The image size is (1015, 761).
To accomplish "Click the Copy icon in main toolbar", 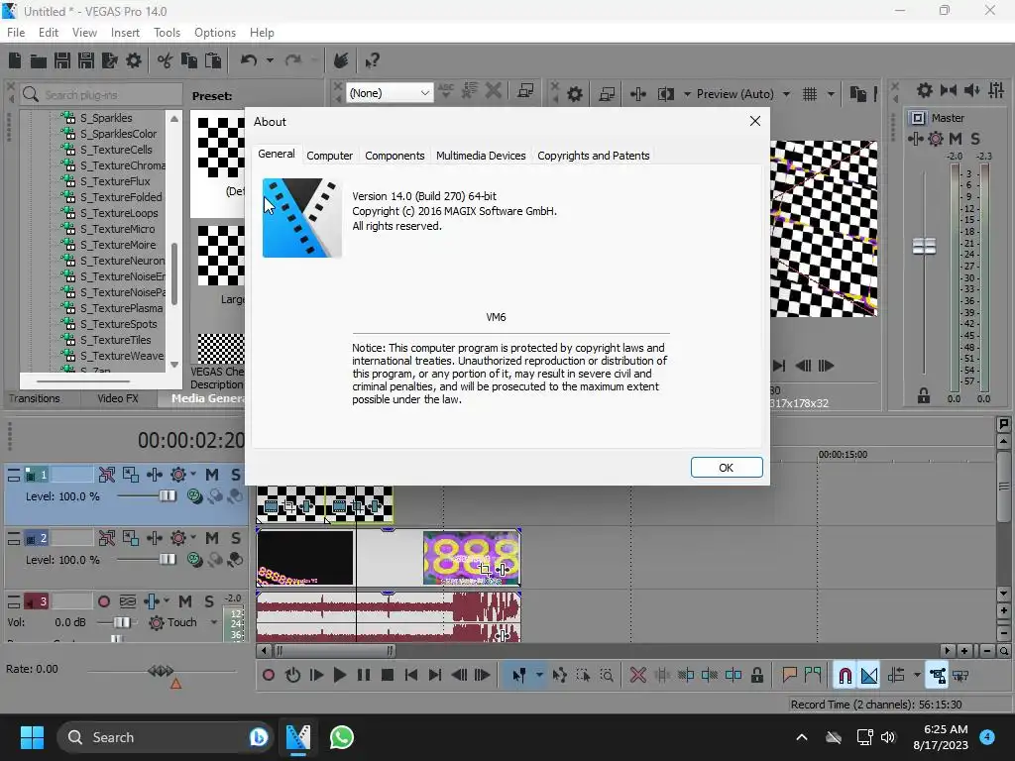I will pyautogui.click(x=189, y=60).
